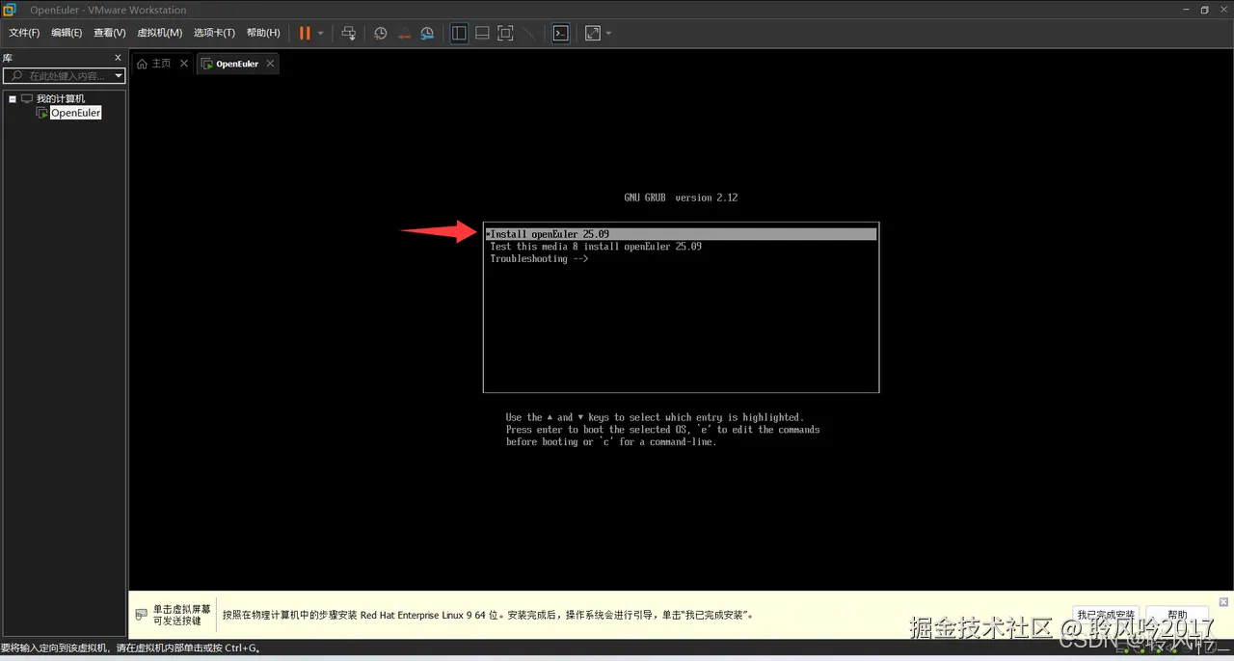Viewport: 1234px width, 661px height.
Task: Click the 单击虚拟屏幕 hint icon
Action: 142,614
